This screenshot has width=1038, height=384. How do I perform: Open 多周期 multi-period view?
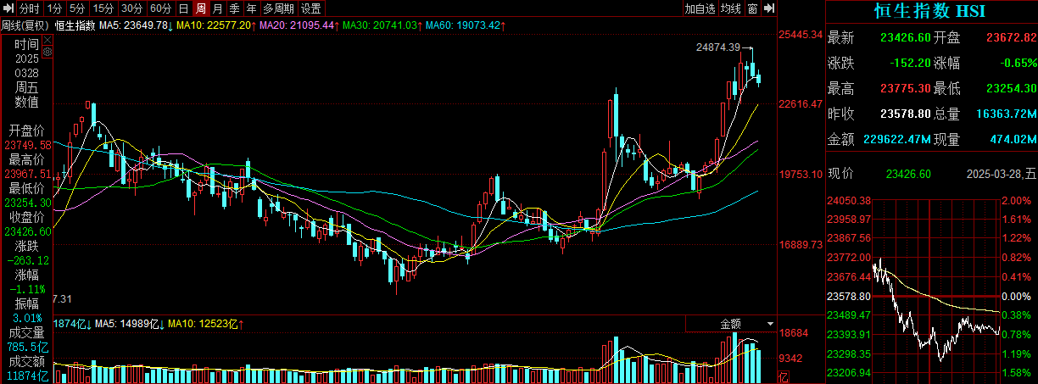(x=278, y=8)
